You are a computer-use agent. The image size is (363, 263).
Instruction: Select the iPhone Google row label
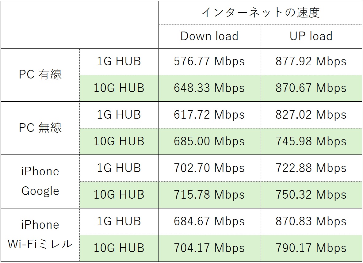coord(40,181)
